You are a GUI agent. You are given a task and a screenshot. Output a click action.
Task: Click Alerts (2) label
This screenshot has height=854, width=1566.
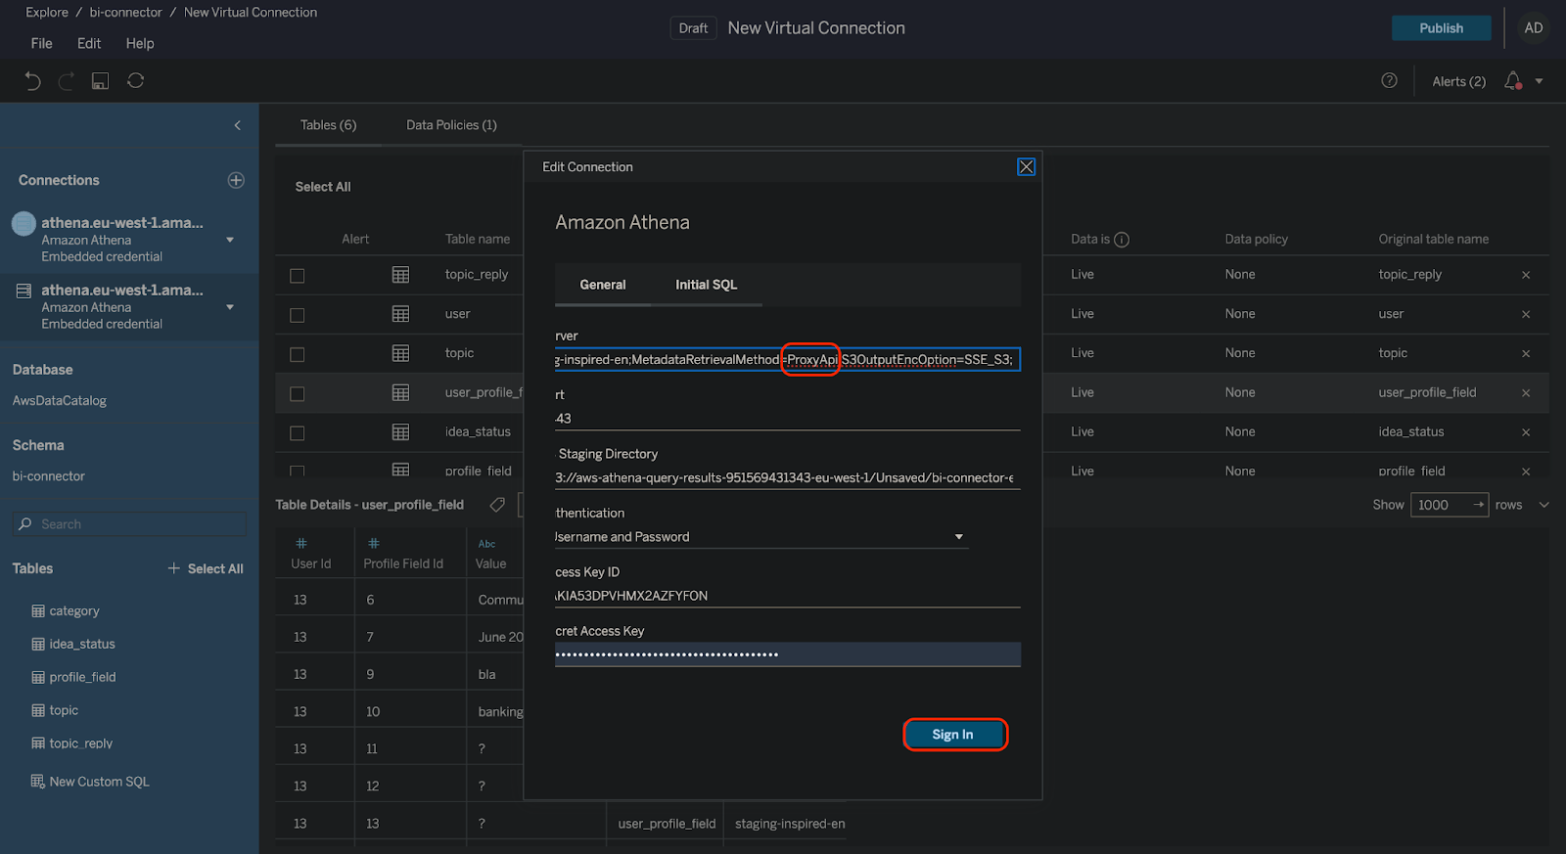pos(1458,81)
